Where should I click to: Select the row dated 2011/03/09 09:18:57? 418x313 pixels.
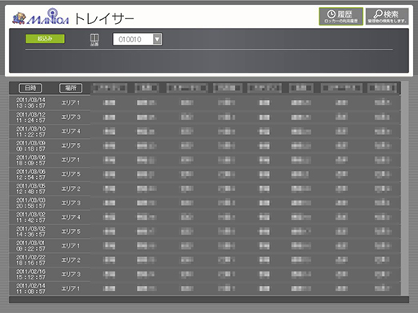click(x=205, y=145)
